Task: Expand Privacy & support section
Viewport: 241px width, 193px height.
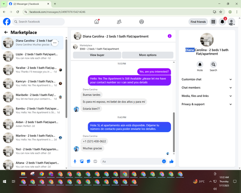Action: (x=207, y=104)
